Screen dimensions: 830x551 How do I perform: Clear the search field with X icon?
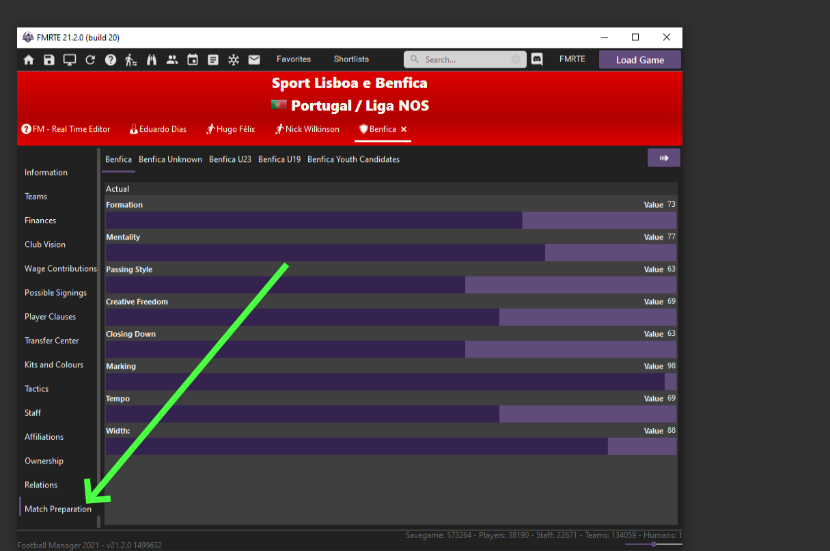pos(516,59)
